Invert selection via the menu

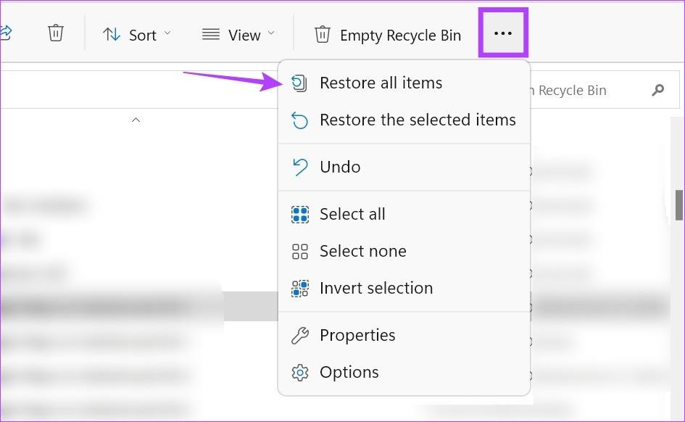point(376,287)
